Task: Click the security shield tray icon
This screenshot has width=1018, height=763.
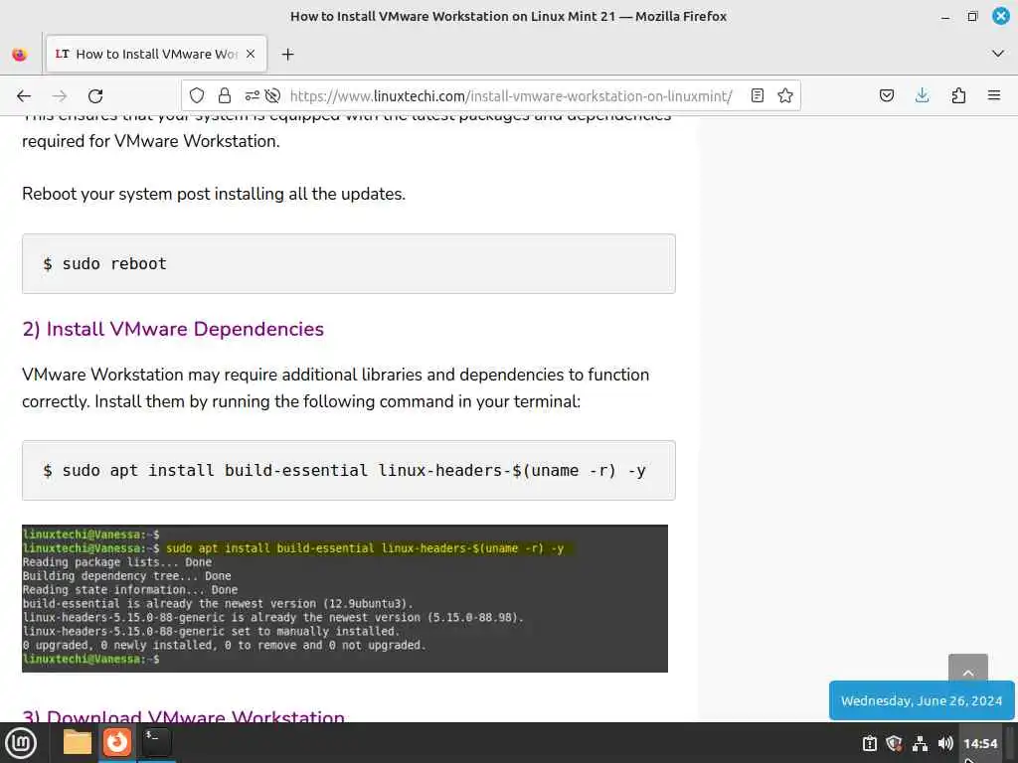Action: (x=894, y=743)
